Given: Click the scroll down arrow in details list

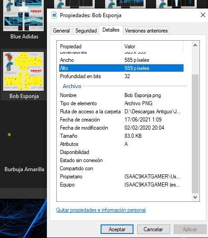Looking at the screenshot, I should pos(195,197).
